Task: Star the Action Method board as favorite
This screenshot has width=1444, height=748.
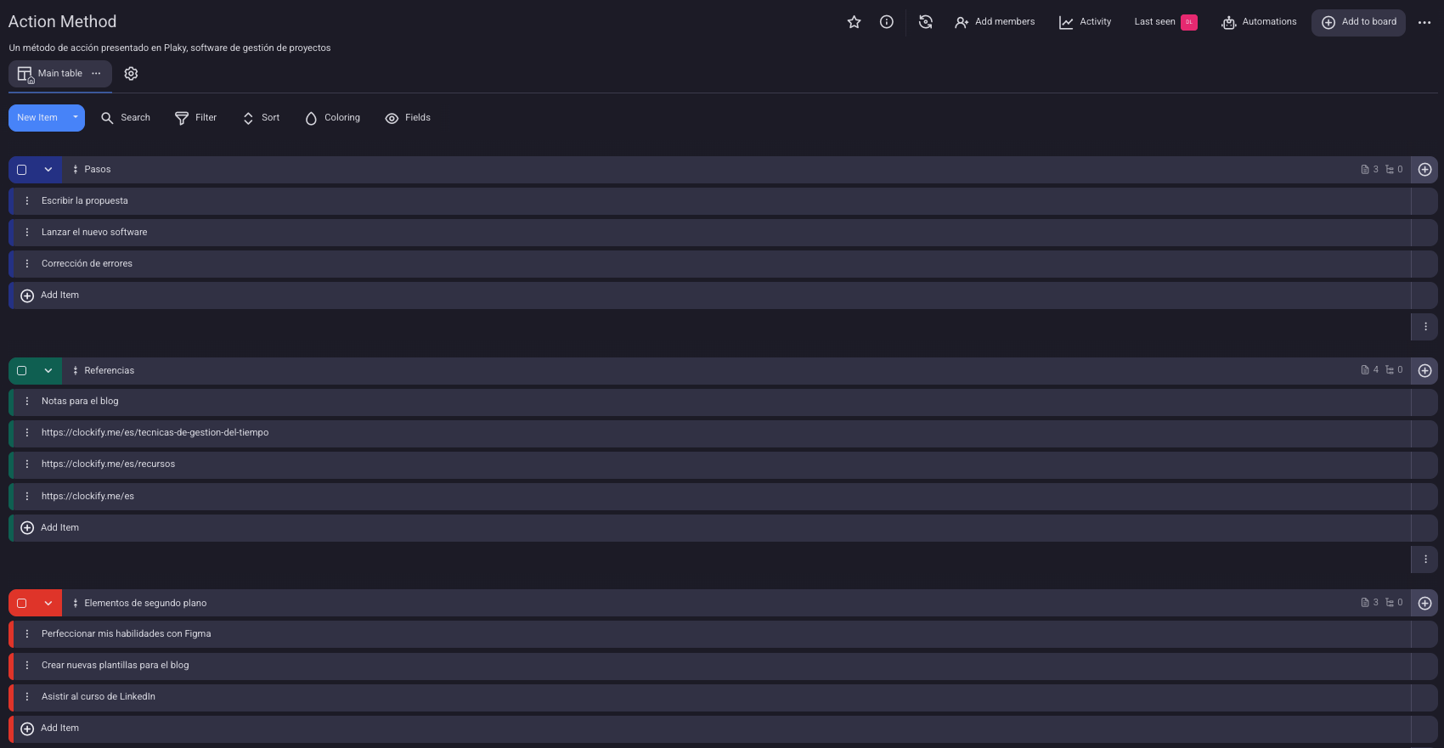Action: coord(854,22)
